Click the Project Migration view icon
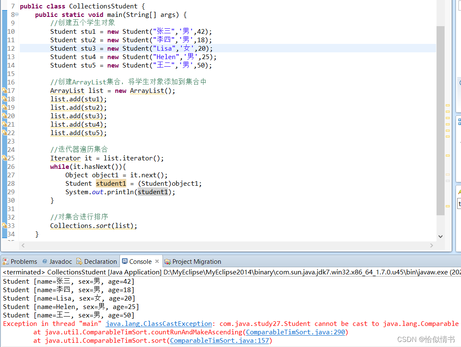 (x=167, y=261)
